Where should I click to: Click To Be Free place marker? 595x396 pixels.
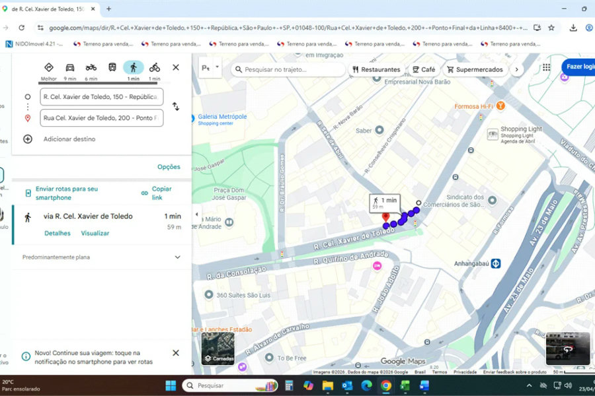[269, 357]
